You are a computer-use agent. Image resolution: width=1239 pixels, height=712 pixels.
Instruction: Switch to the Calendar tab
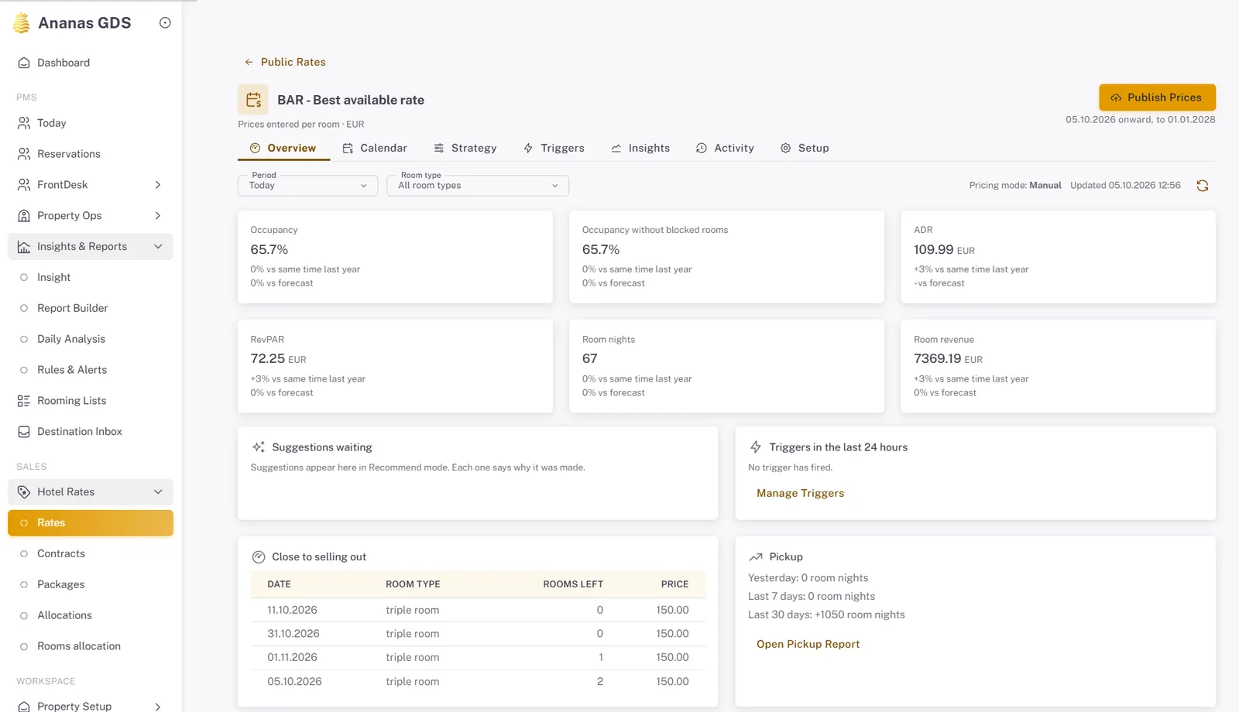click(x=375, y=148)
